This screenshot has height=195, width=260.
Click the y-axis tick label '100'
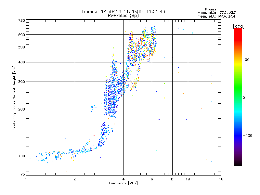tap(22, 156)
